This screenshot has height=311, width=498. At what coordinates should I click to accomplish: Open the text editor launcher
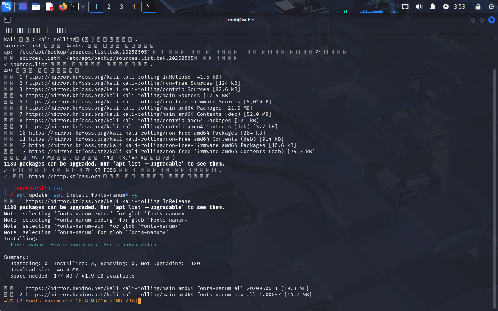(x=49, y=7)
